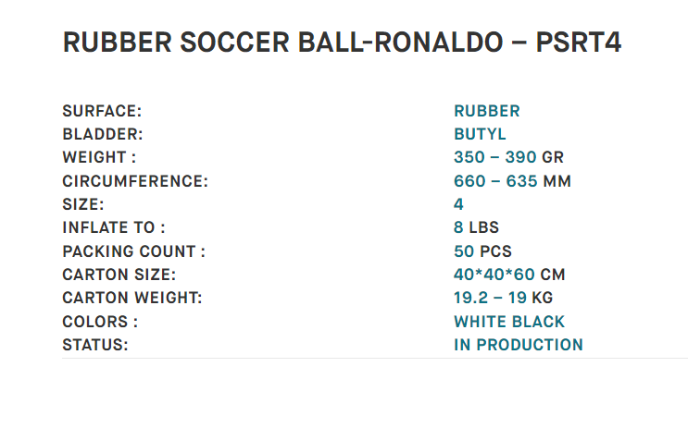Click the SURFACE: label
The height and width of the screenshot is (428, 688).
point(102,111)
